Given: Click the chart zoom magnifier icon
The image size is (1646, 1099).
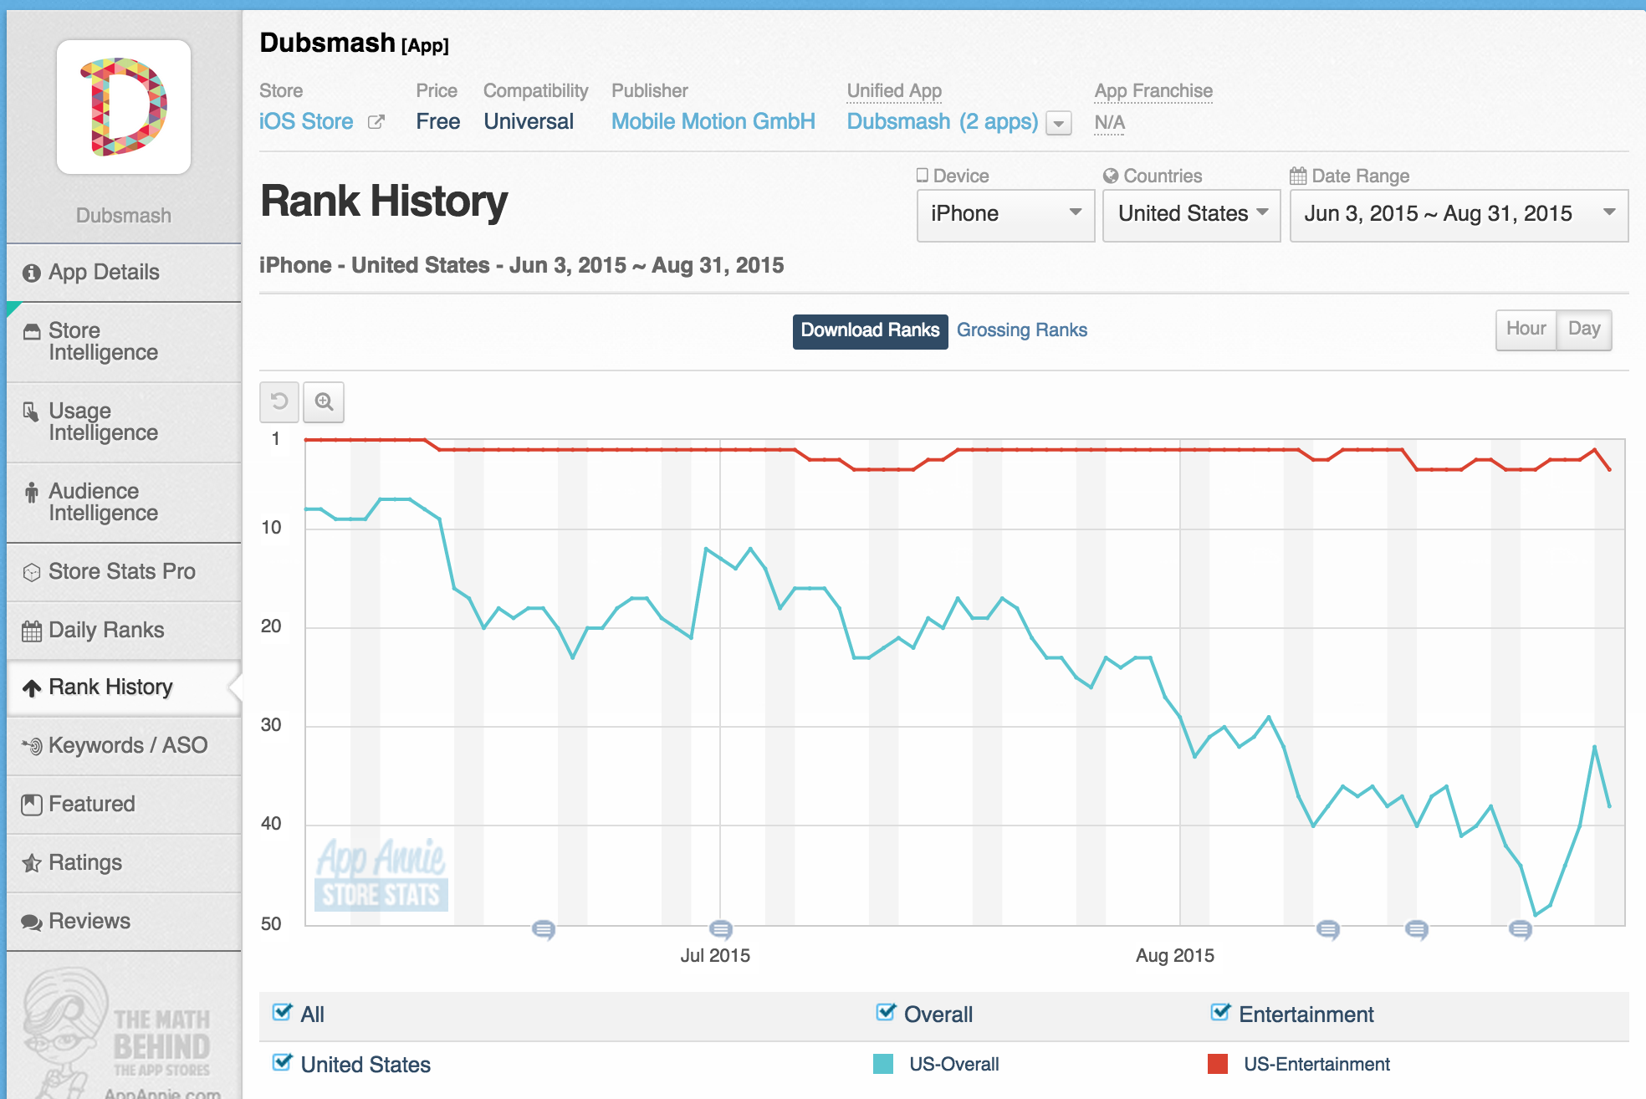Looking at the screenshot, I should click(324, 402).
